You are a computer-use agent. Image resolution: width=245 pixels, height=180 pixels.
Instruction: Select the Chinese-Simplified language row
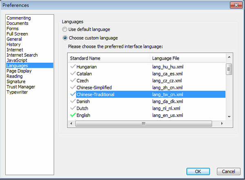coord(147,87)
